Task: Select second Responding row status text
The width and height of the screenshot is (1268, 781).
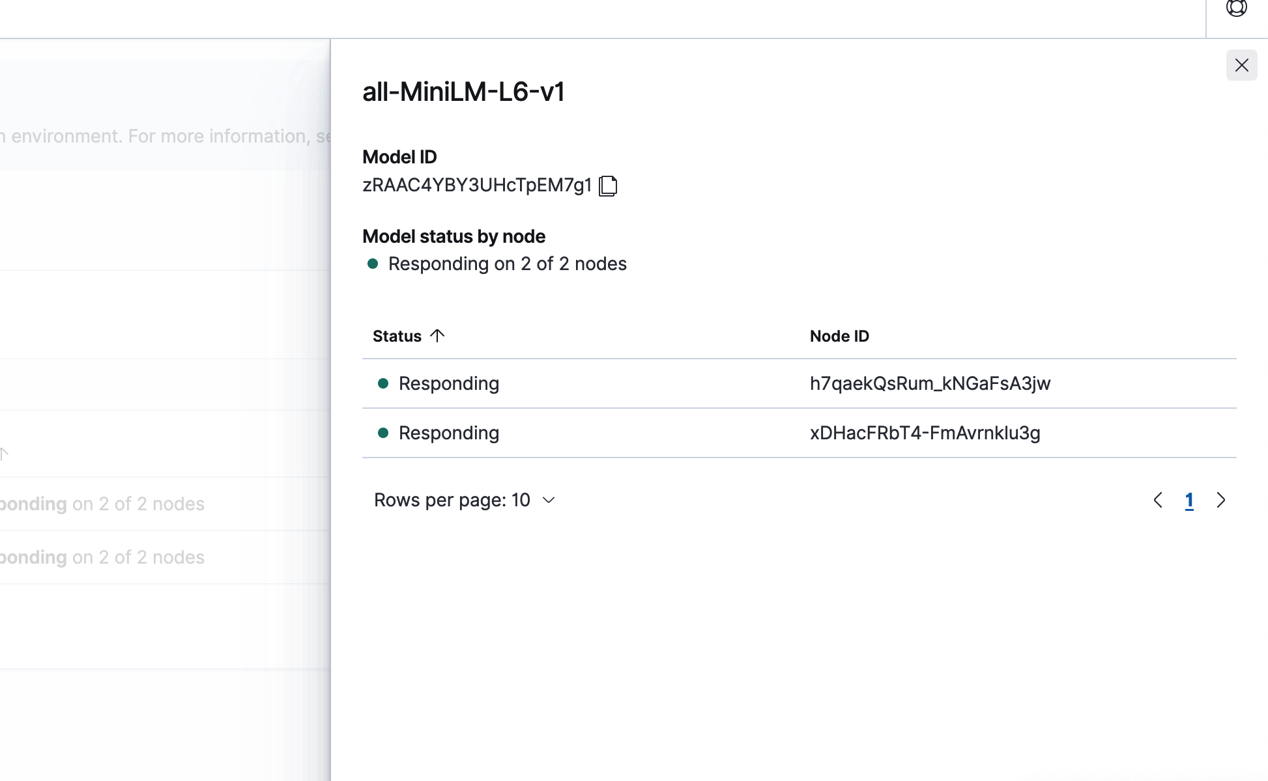Action: point(448,433)
